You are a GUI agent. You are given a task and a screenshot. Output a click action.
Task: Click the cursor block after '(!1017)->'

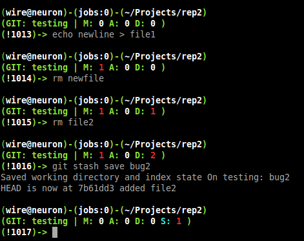coord(55,232)
